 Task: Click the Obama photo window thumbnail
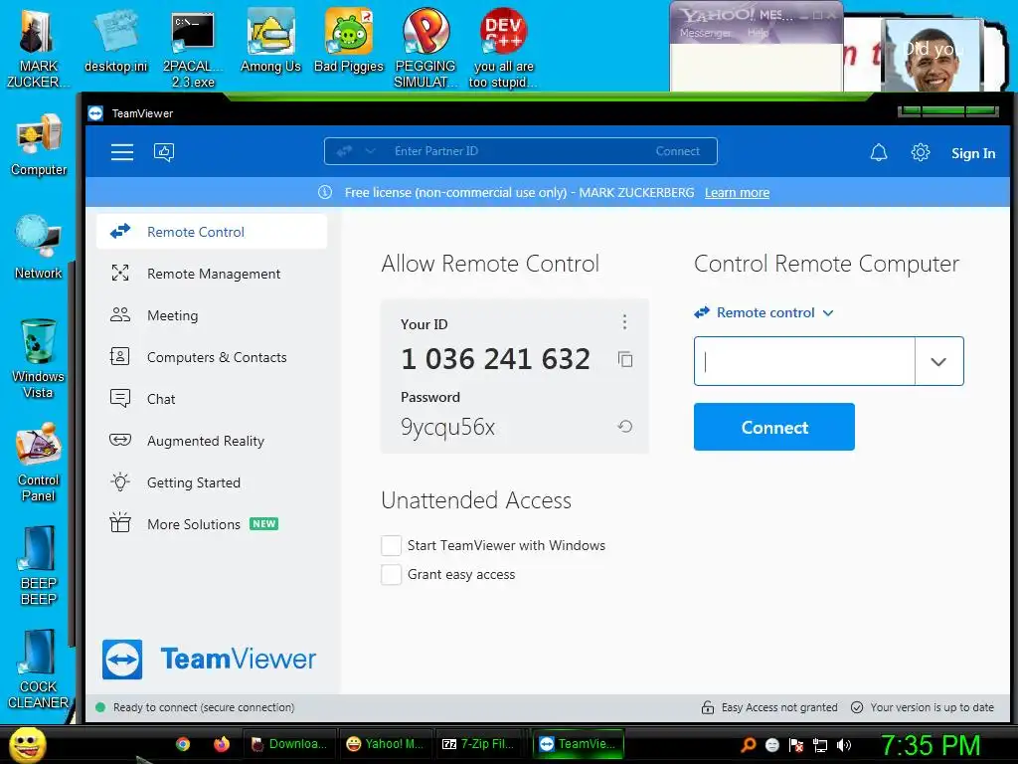pyautogui.click(x=933, y=56)
